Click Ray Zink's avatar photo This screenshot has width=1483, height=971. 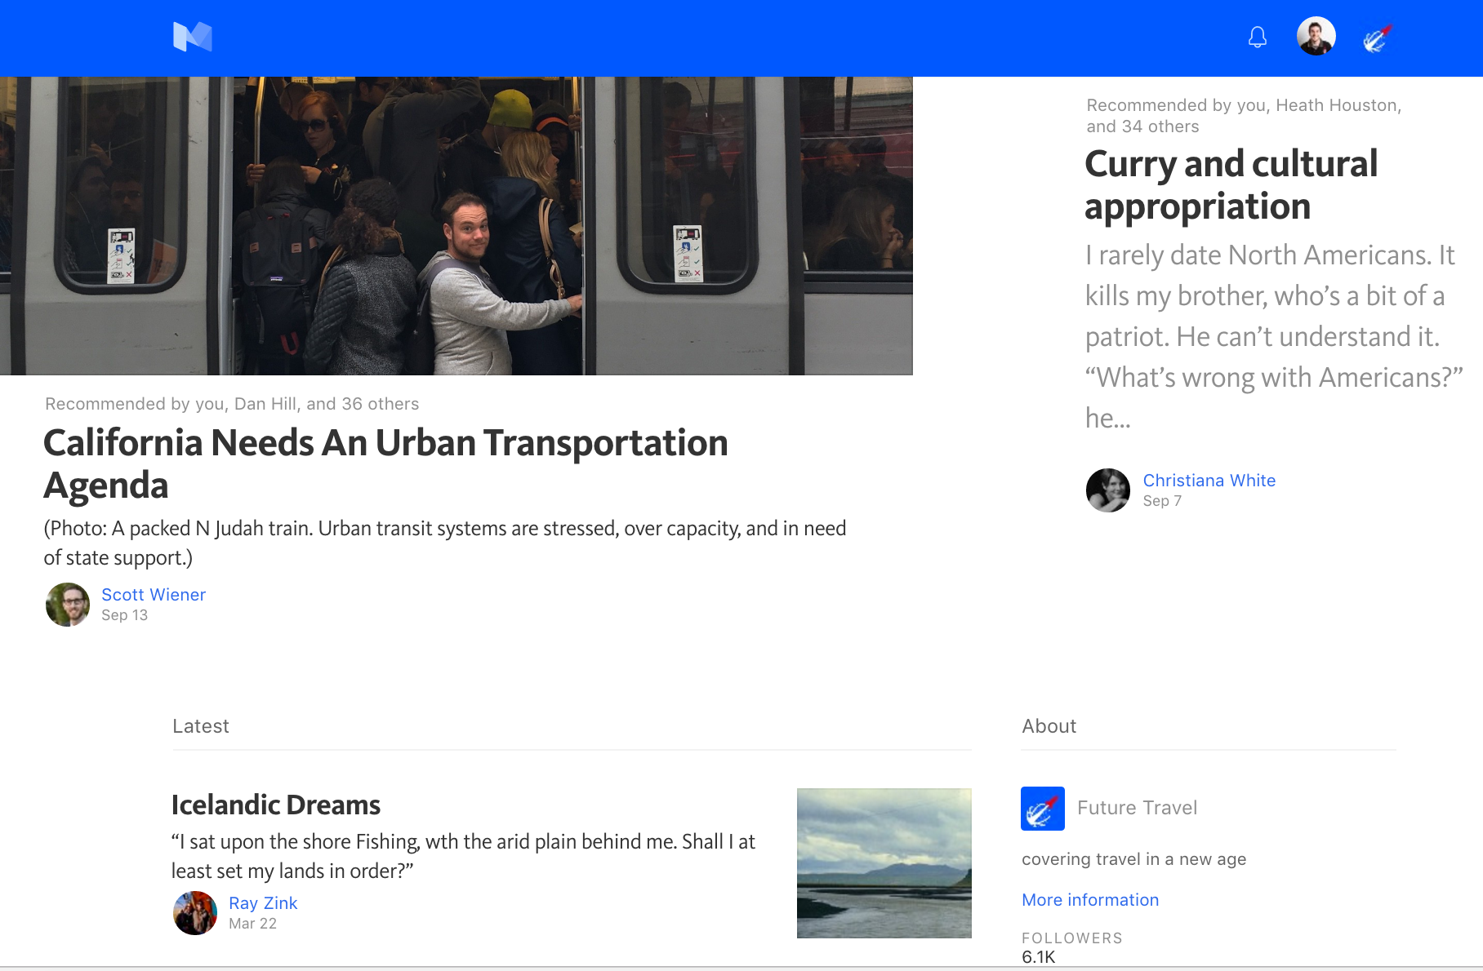195,913
